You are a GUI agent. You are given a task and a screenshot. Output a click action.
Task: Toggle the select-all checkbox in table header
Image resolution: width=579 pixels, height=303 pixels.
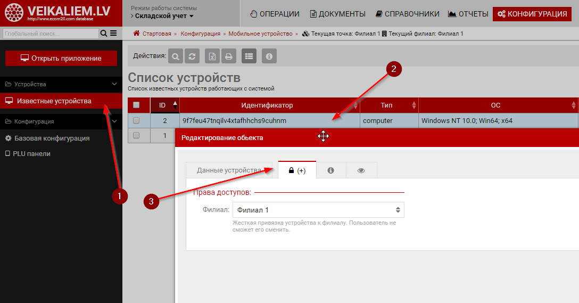point(136,105)
